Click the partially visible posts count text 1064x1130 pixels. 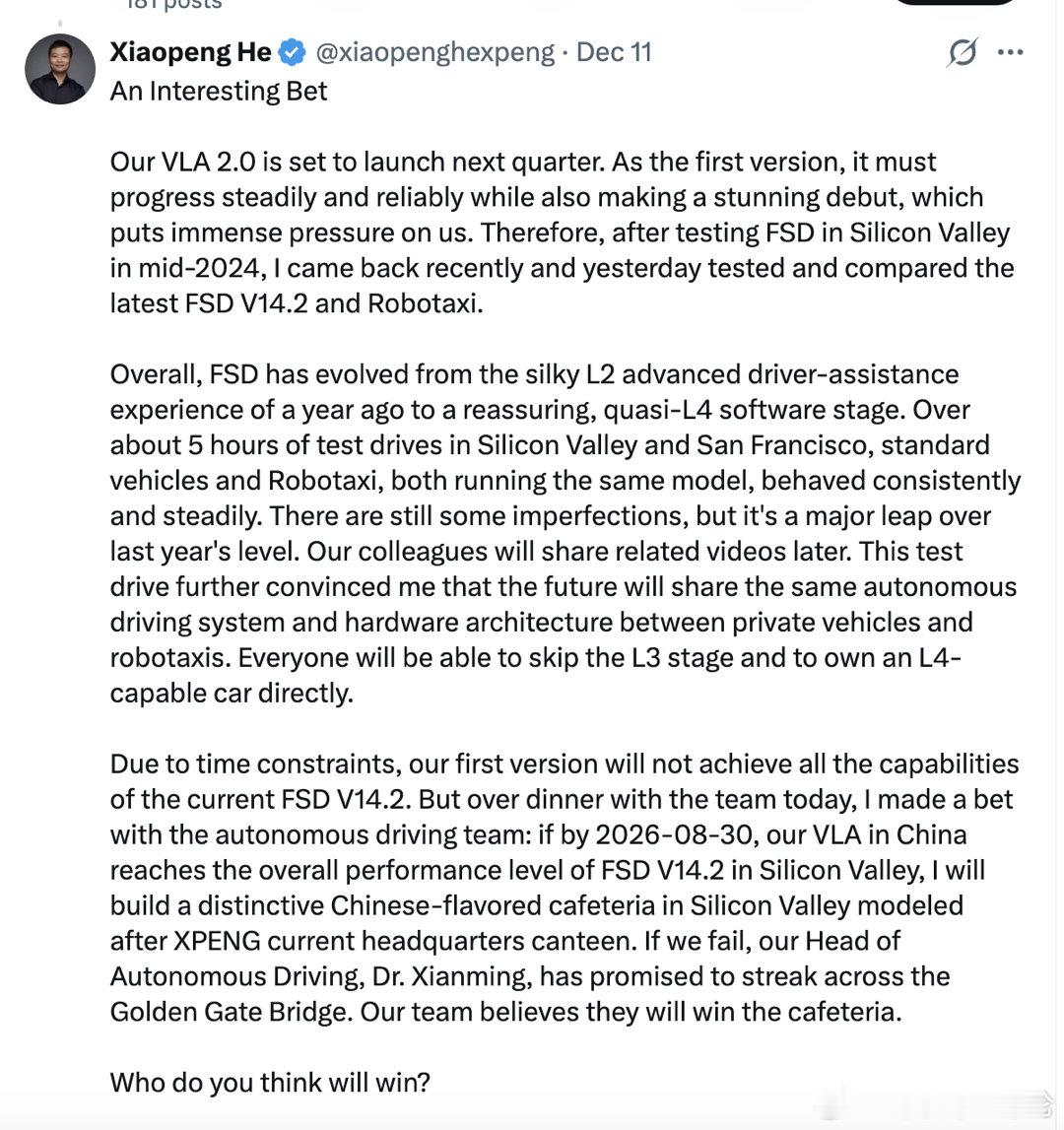173,5
